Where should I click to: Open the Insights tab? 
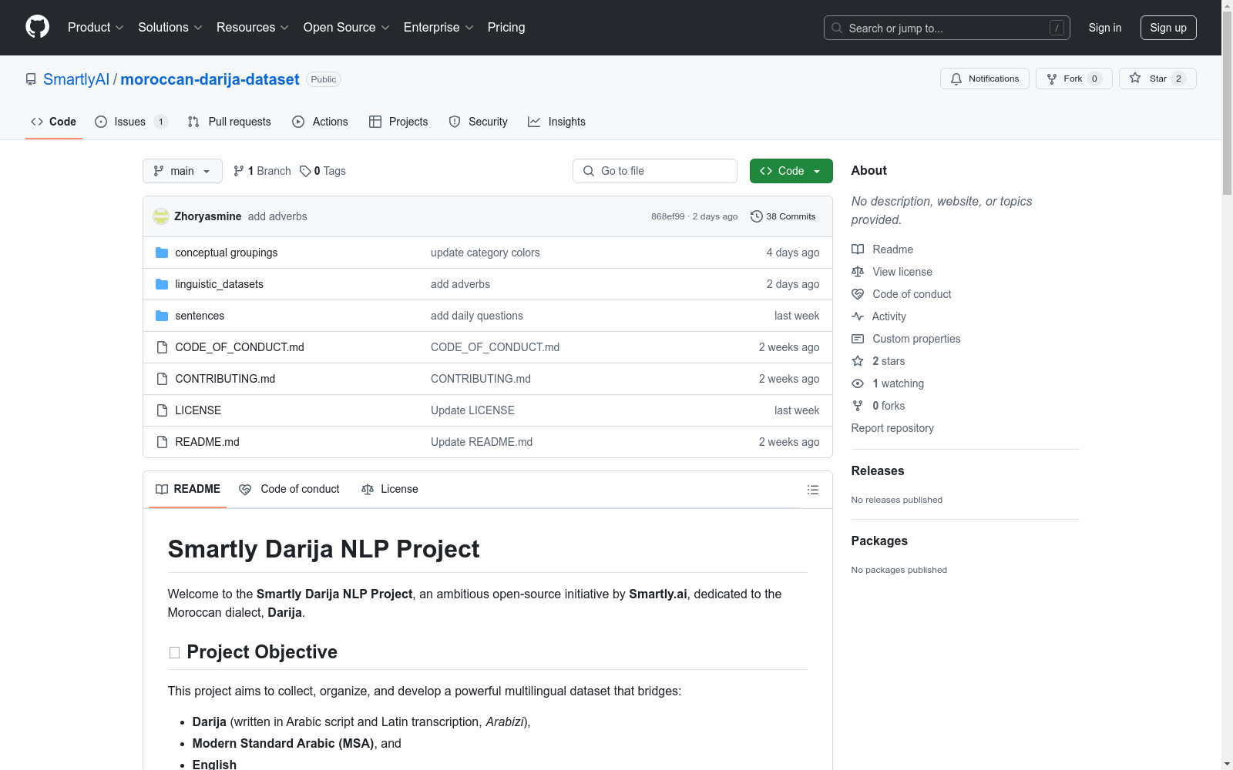(x=556, y=122)
